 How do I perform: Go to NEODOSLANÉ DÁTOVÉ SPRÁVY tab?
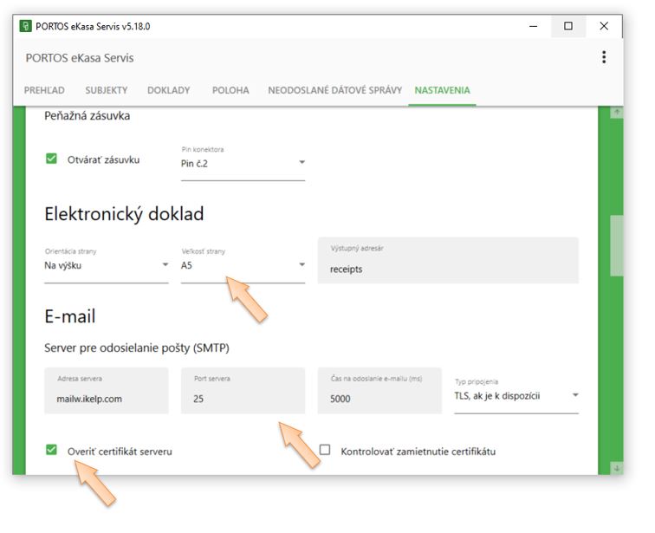click(334, 90)
